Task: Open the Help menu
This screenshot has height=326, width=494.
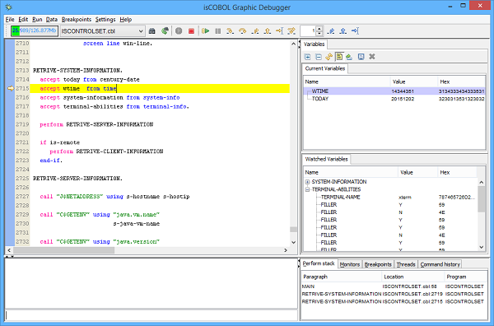Action: [126, 20]
